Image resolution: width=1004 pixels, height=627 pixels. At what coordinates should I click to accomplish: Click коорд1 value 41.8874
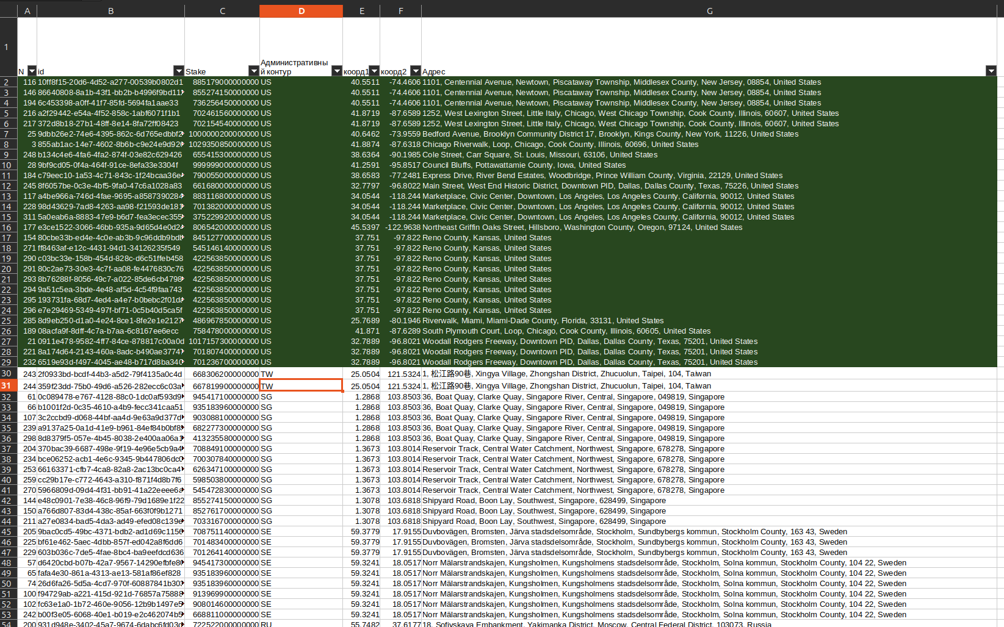[x=361, y=144]
